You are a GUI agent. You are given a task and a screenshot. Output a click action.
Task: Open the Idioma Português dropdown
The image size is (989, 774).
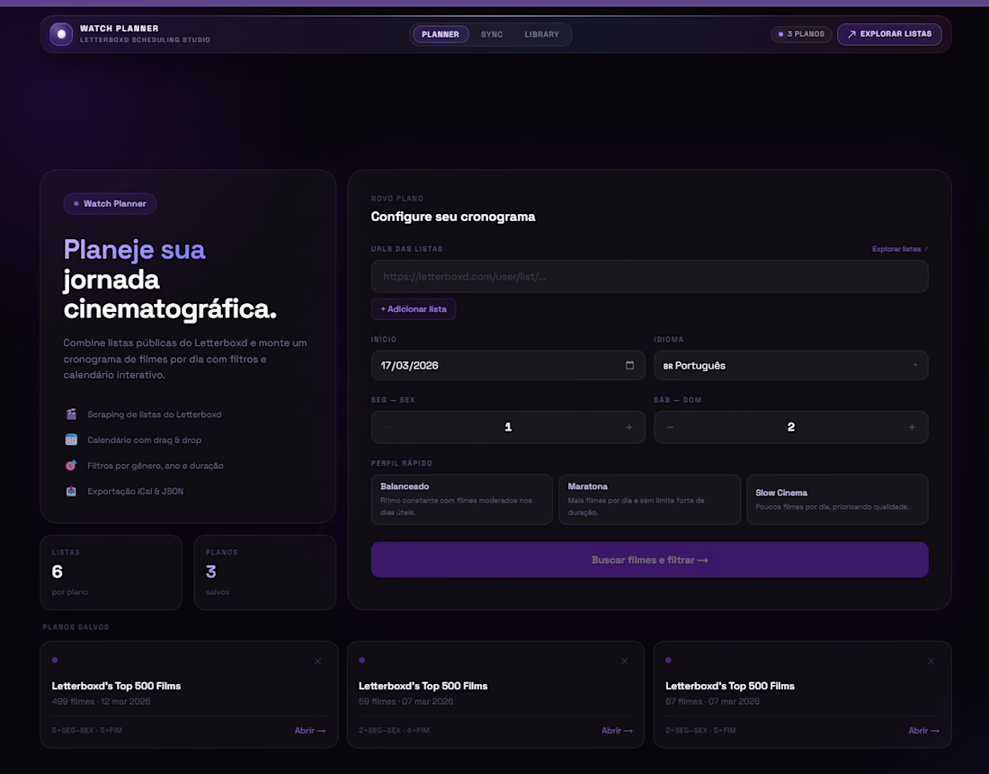790,366
